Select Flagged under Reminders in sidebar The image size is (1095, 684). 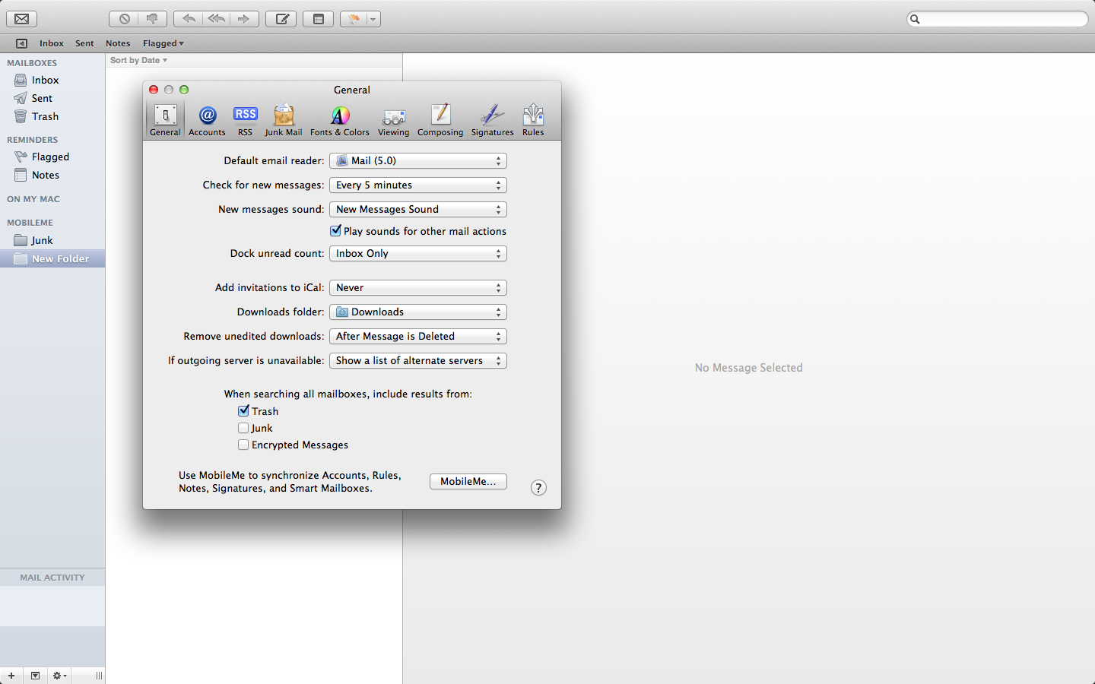pos(52,157)
